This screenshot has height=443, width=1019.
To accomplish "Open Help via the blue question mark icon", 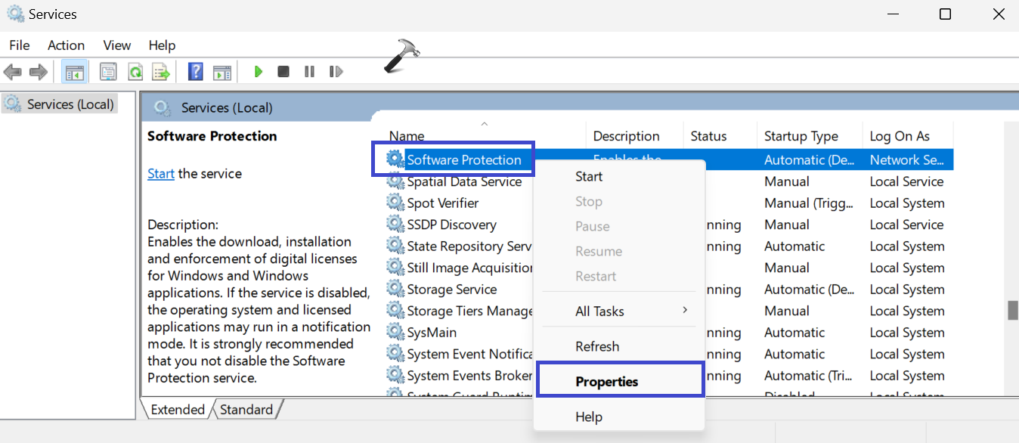I will [195, 72].
